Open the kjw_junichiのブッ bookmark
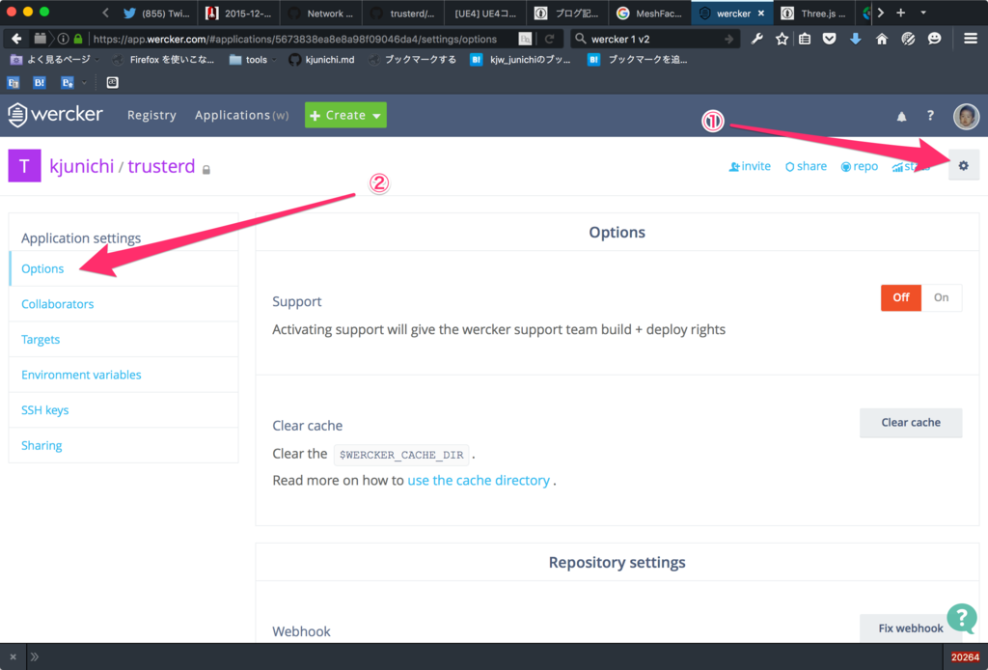This screenshot has height=670, width=988. pos(520,60)
